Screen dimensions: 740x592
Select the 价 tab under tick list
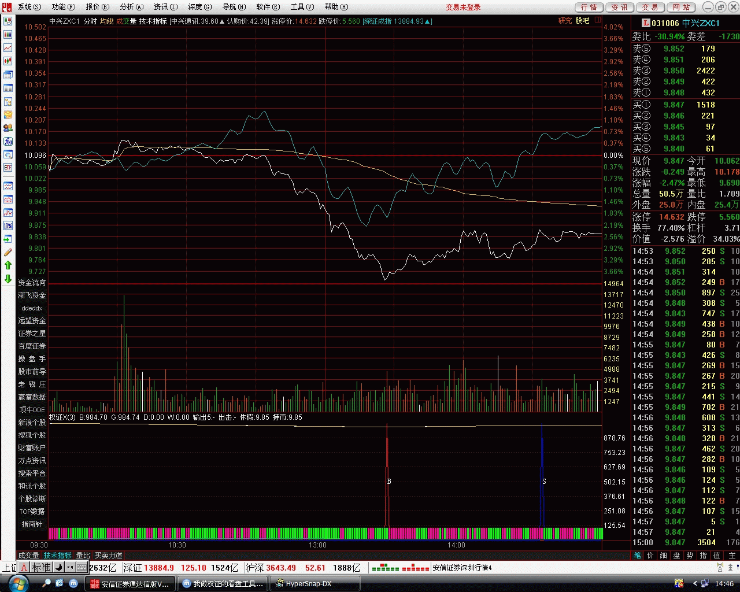tap(650, 556)
